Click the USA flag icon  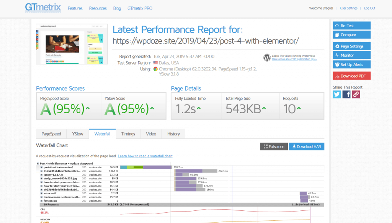[155, 63]
